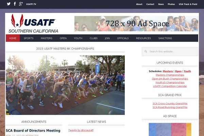Open the CLUBS navigation menu
Viewport: 204px width, 136px height.
click(x=93, y=38)
